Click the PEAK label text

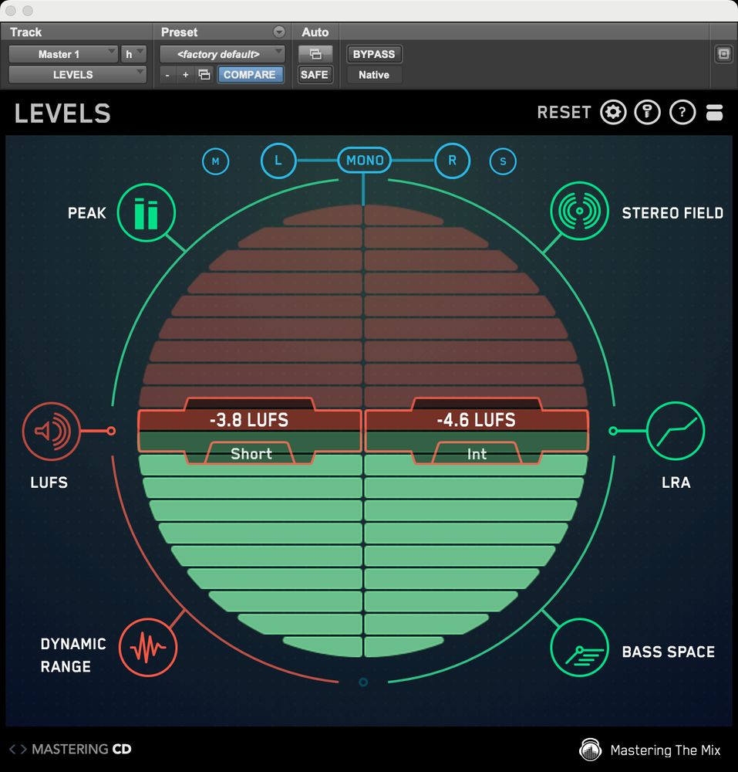(87, 213)
